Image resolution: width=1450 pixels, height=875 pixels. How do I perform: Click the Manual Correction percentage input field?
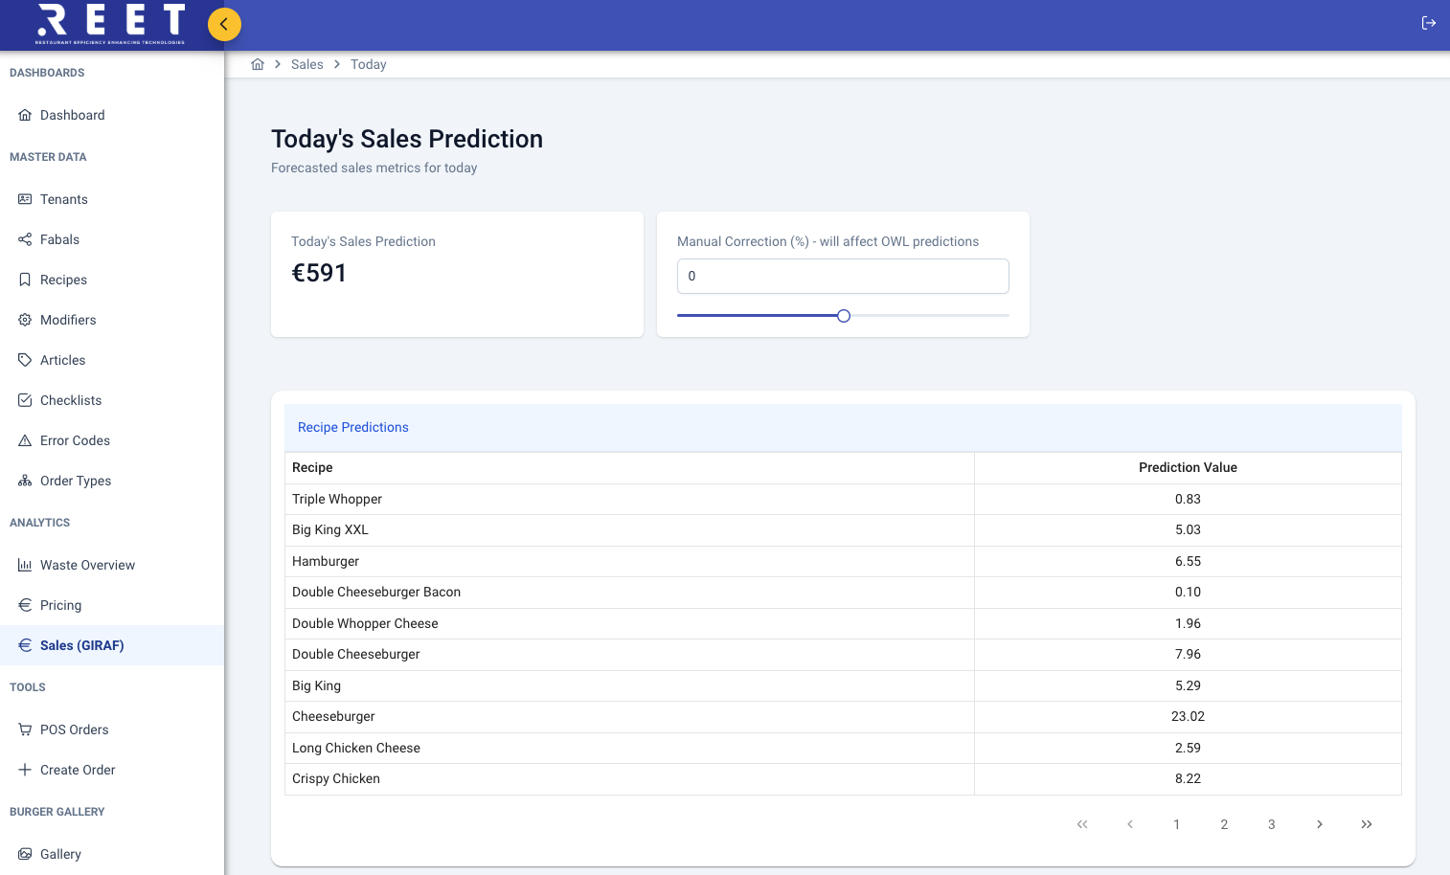843,276
